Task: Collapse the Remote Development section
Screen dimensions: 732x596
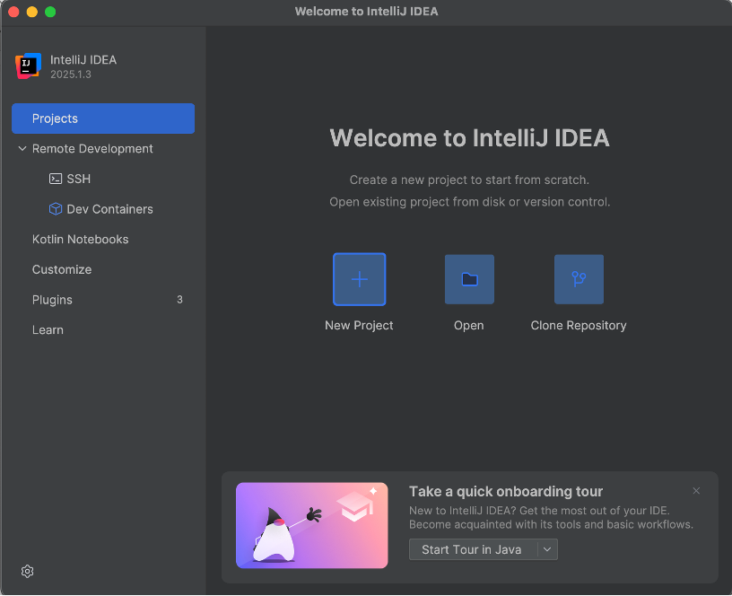Action: point(22,149)
